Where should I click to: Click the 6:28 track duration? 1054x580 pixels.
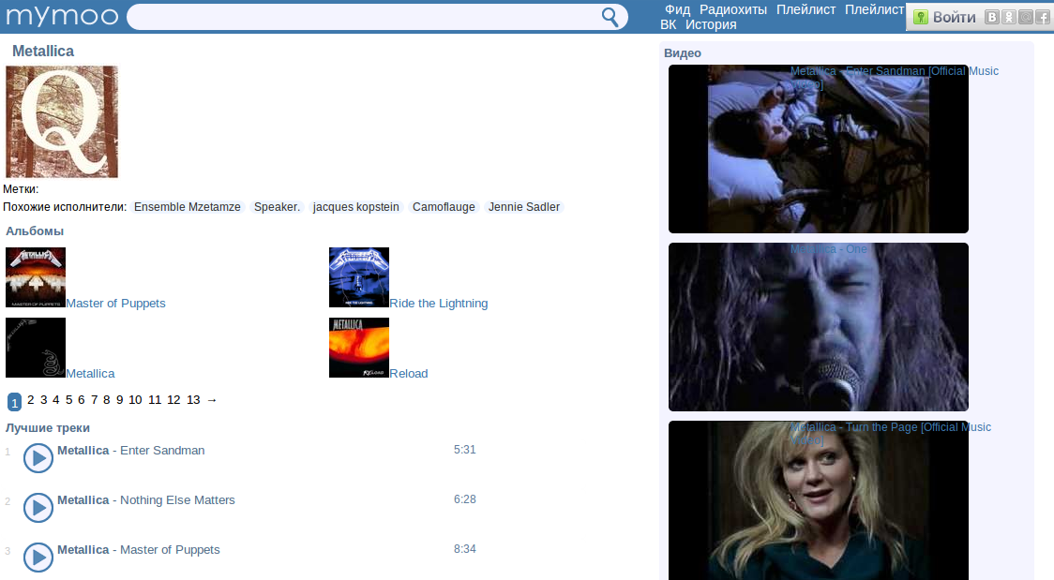pos(464,499)
